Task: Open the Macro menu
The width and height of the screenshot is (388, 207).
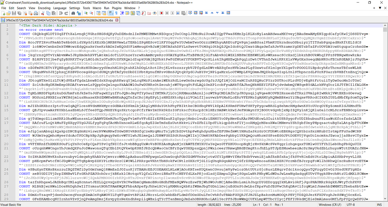Action: pyautogui.click(x=97, y=8)
